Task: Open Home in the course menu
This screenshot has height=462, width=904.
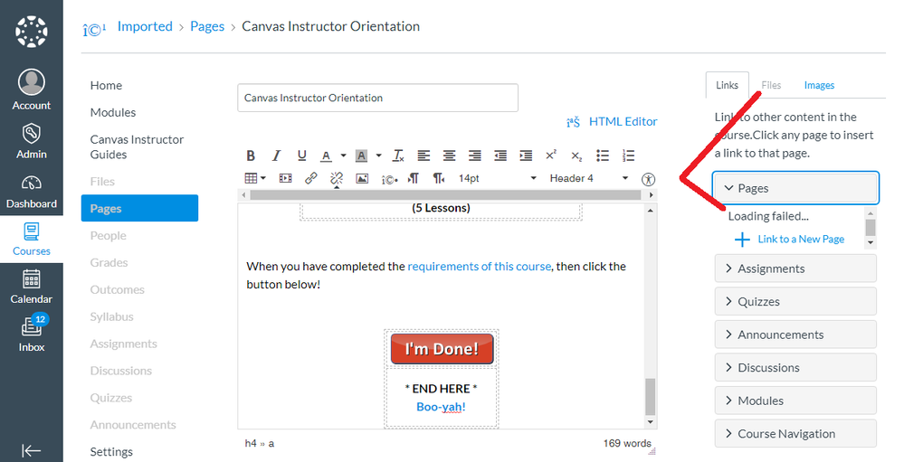Action: (x=106, y=85)
